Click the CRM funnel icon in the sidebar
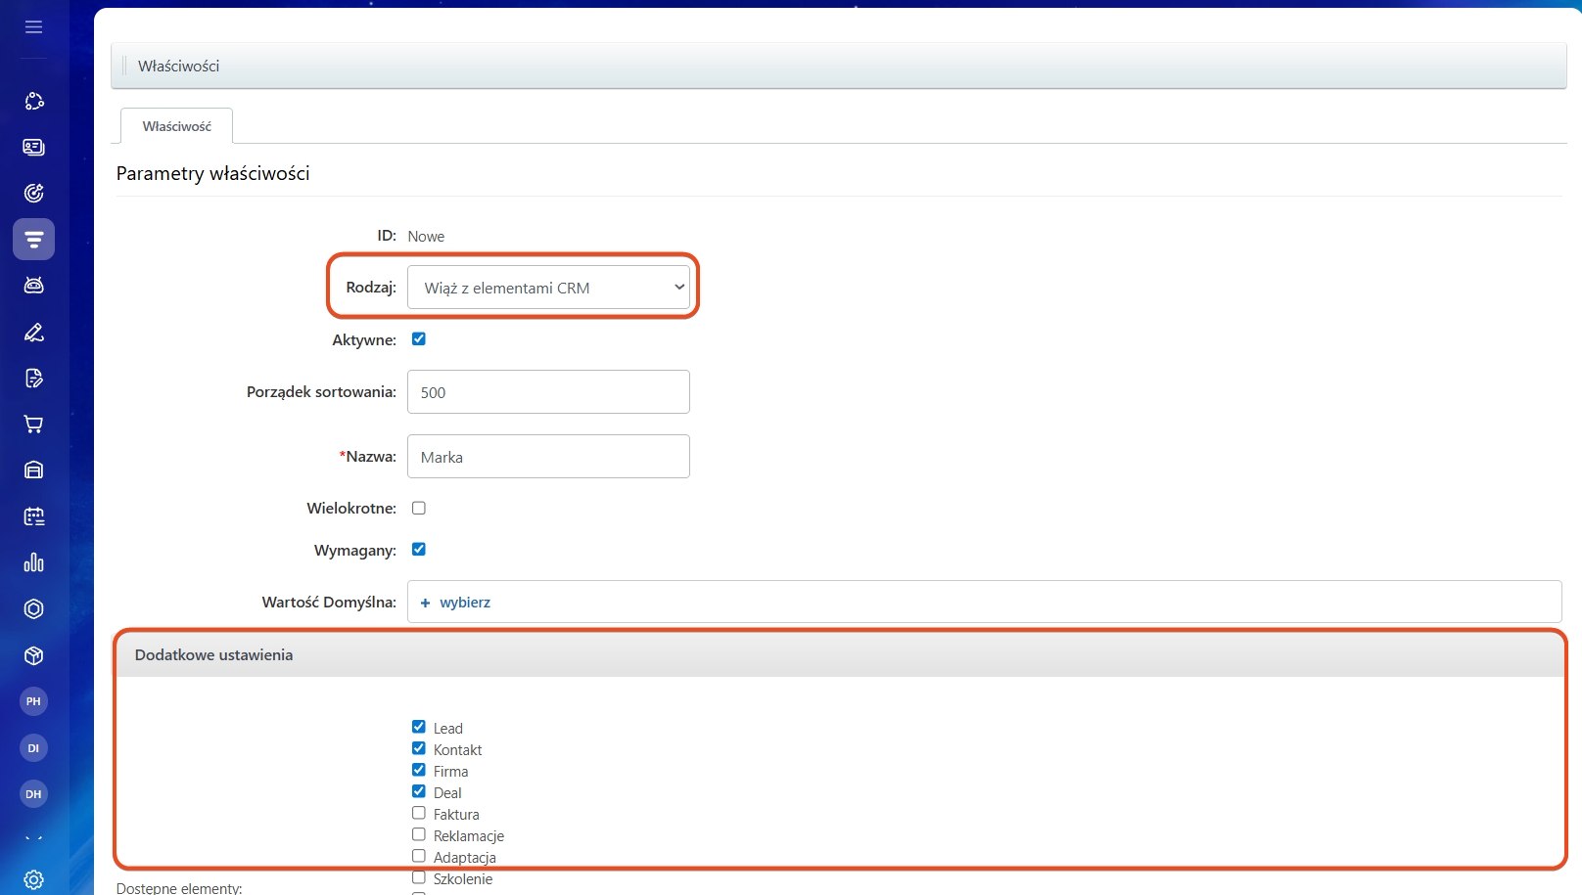The width and height of the screenshot is (1582, 895). [33, 240]
